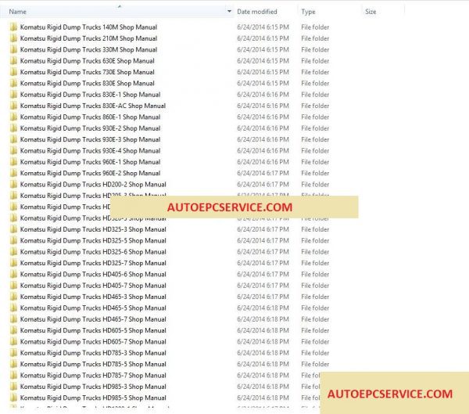Select 'Komatsu Rigid Dump Trucks HD785-5 Shop Manual' name
This screenshot has height=414, width=469.
point(93,364)
